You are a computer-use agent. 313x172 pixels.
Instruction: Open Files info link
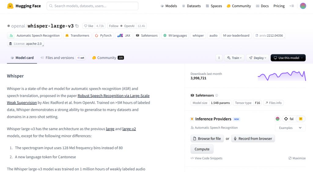point(273,103)
